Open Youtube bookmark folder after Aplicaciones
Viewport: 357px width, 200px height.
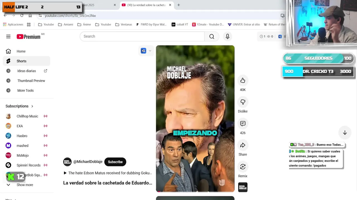tap(46, 24)
